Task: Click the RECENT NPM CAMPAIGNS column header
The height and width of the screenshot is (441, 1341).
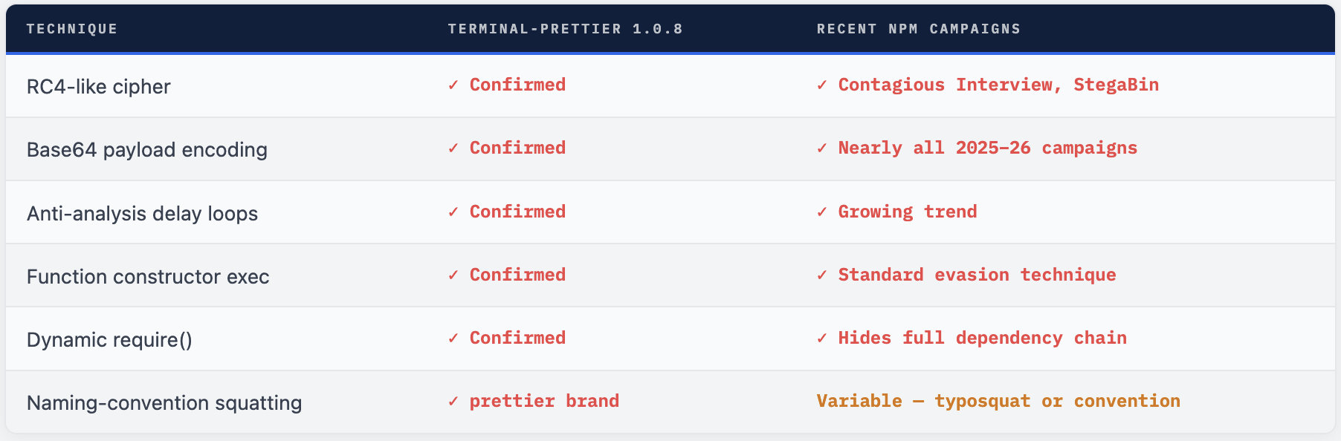Action: coord(918,29)
